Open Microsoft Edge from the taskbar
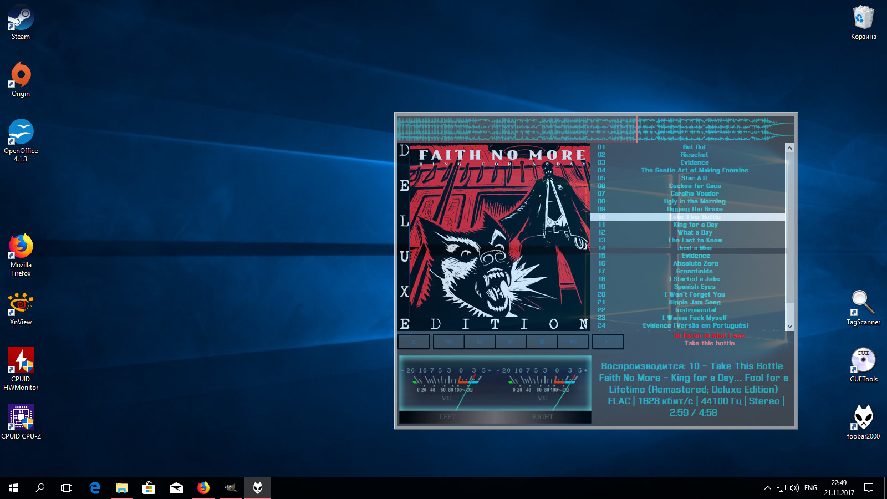This screenshot has width=887, height=499. (x=95, y=488)
